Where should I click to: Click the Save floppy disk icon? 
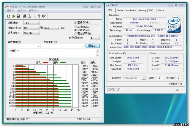click(18, 16)
